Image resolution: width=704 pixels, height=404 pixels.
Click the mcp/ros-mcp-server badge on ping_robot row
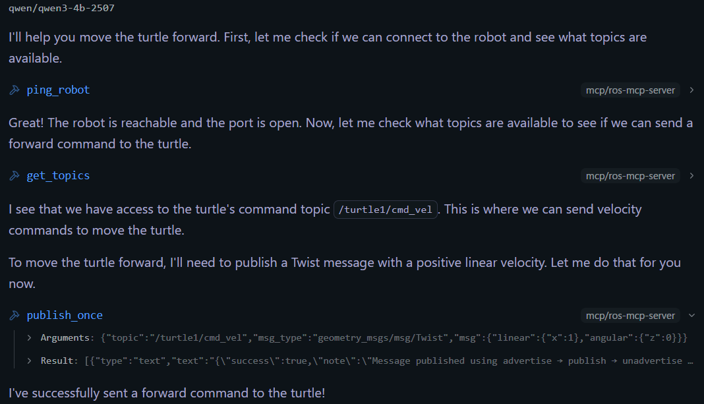coord(630,90)
